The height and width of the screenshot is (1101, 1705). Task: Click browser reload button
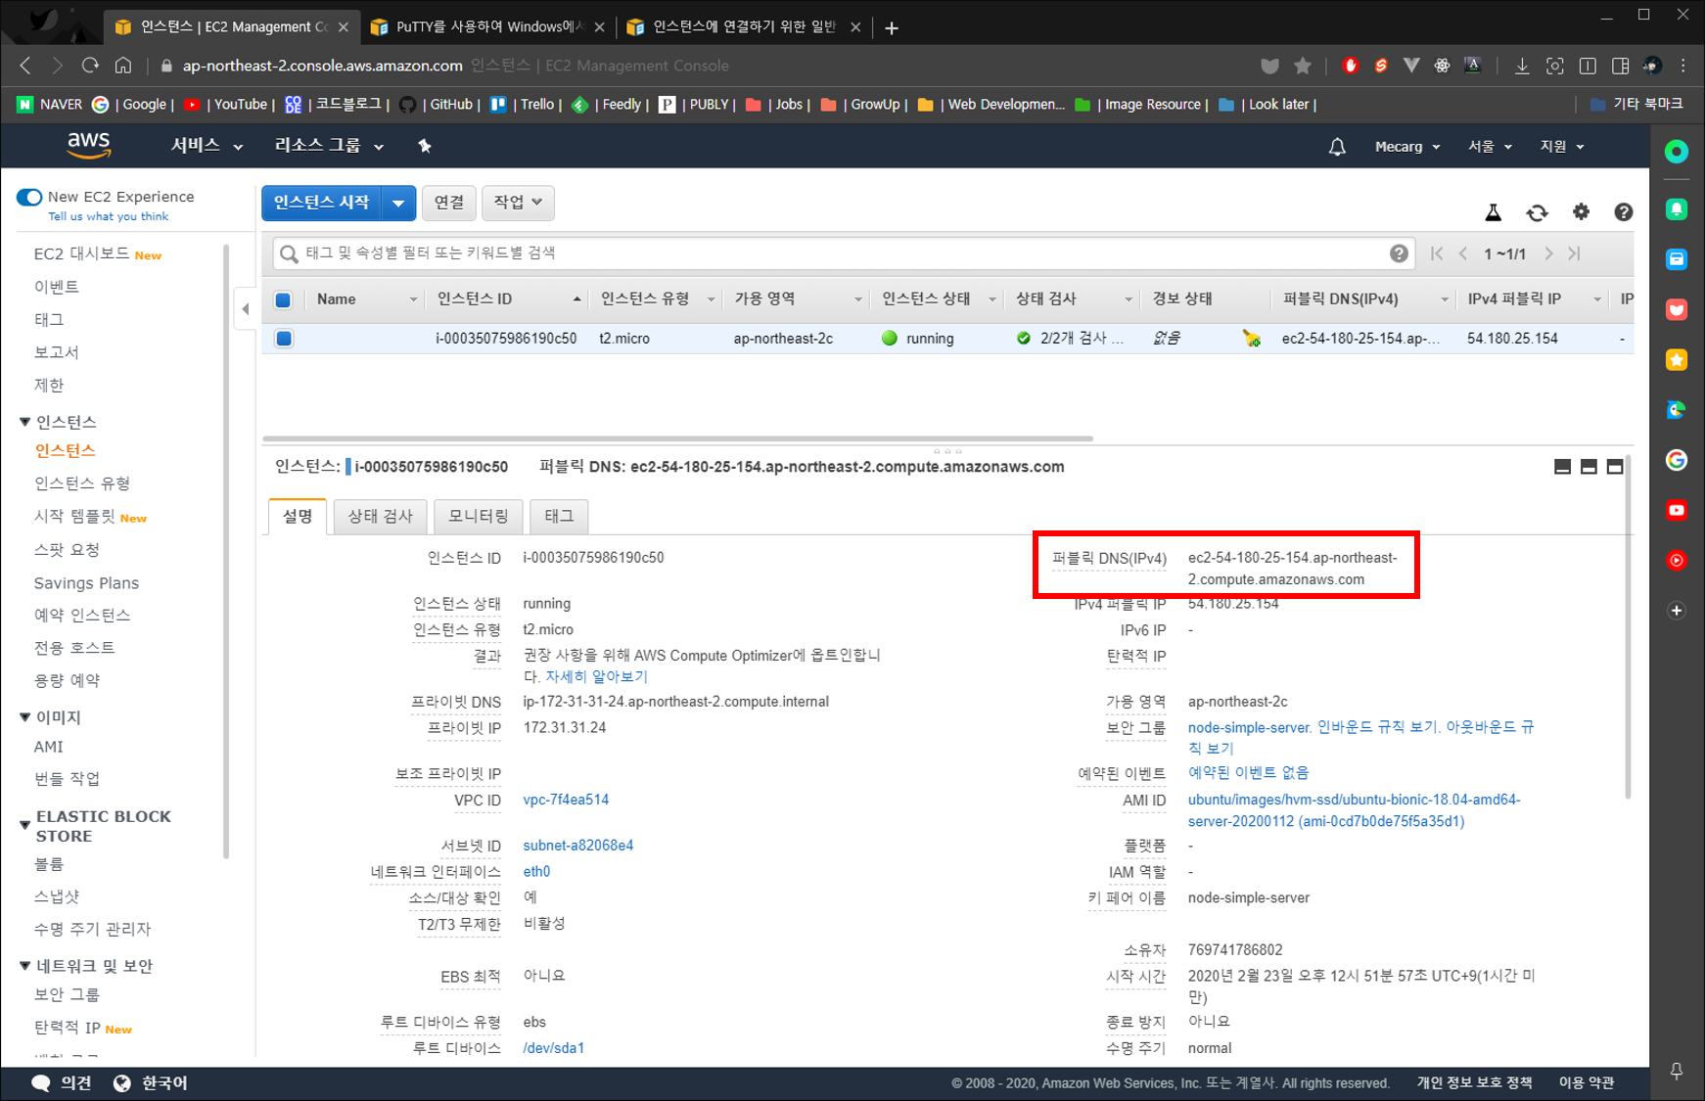pyautogui.click(x=90, y=66)
